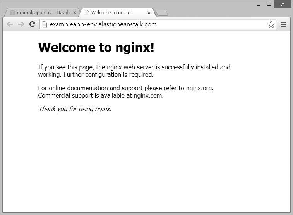Image resolution: width=293 pixels, height=215 pixels.
Task: Focus the address bar with the elasticbeanstalk URL
Action: click(155, 24)
